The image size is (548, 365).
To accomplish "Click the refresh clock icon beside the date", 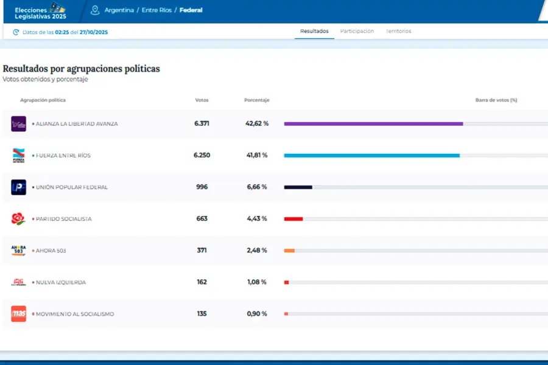I will point(16,32).
